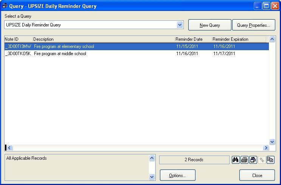Open the Select a Query dropdown arrow
The width and height of the screenshot is (281, 185).
pos(180,25)
